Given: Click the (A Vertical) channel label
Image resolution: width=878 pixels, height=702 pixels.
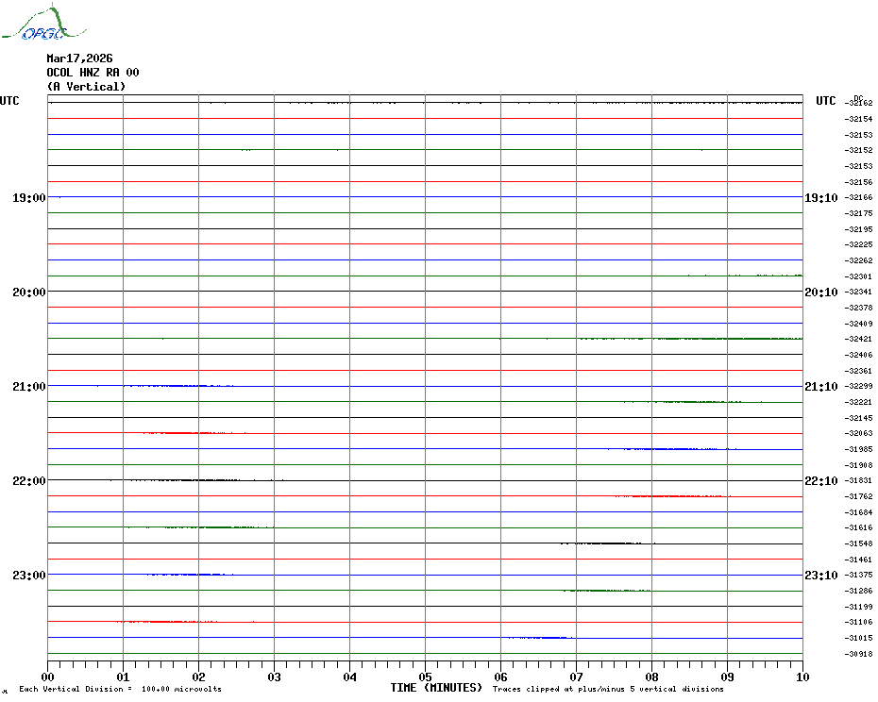Looking at the screenshot, I should click(x=86, y=87).
